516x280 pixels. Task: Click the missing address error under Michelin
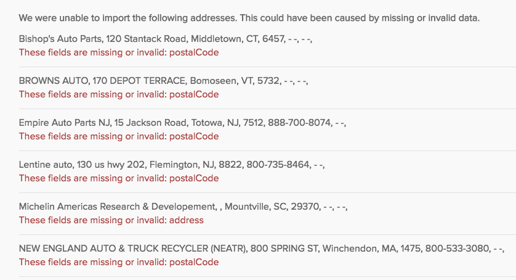(111, 220)
